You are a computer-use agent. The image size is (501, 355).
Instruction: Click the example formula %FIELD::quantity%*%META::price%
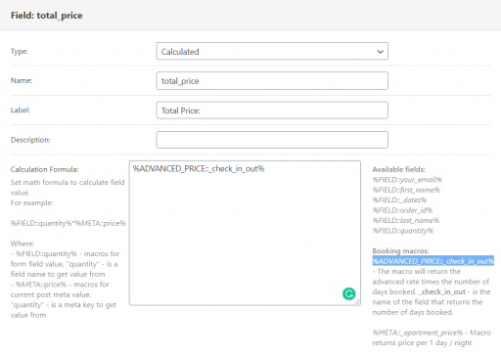[x=68, y=223]
